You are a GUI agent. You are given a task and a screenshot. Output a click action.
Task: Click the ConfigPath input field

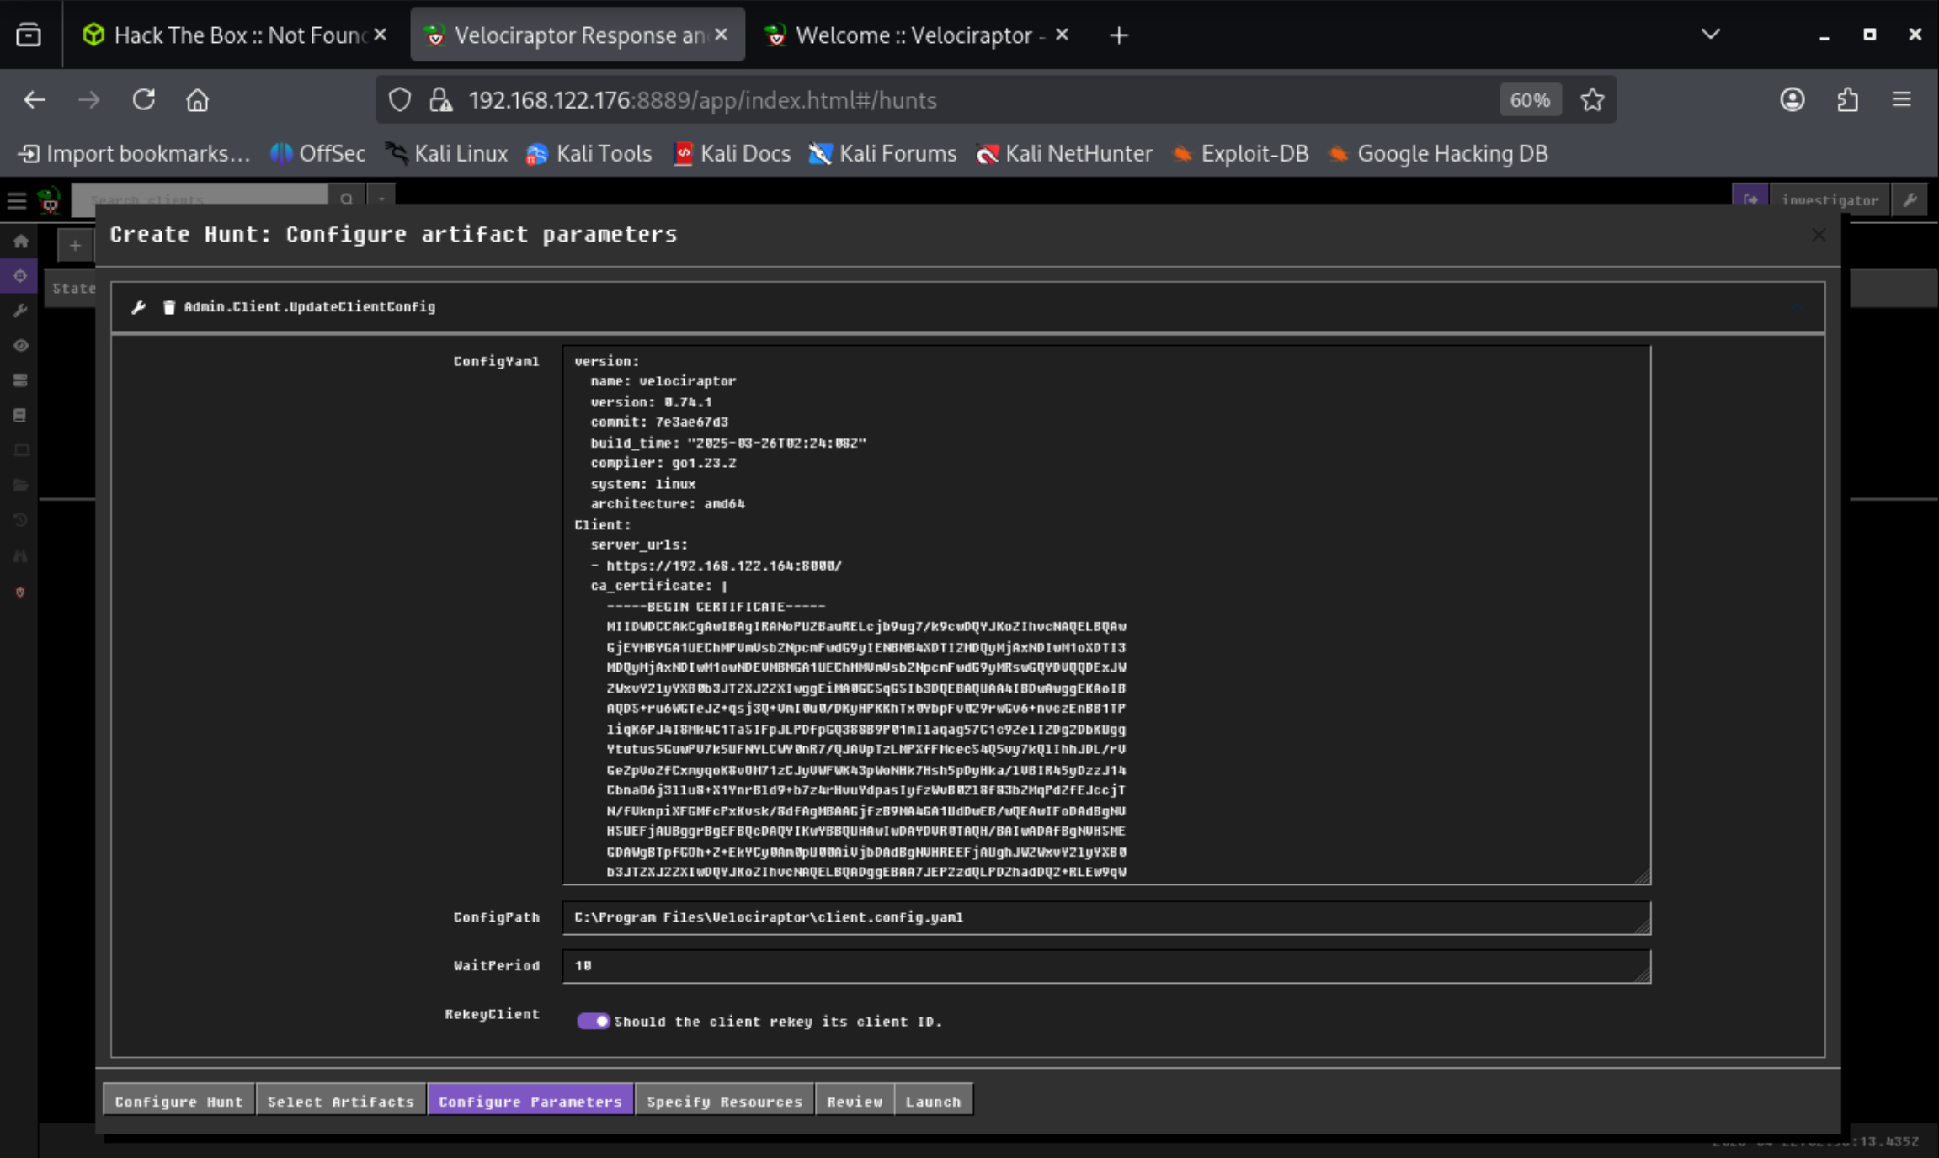pos(1106,917)
